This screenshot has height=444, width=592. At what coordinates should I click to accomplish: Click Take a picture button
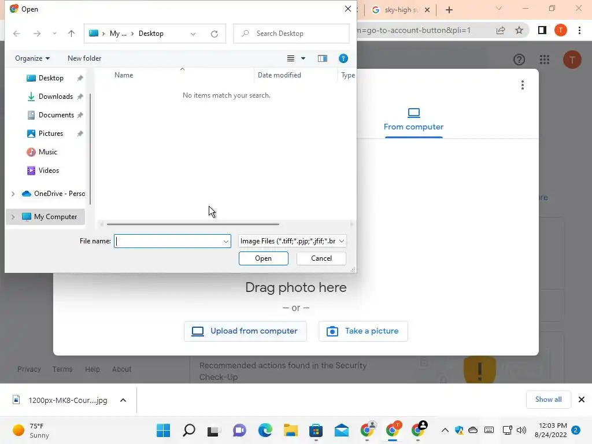[x=363, y=331]
